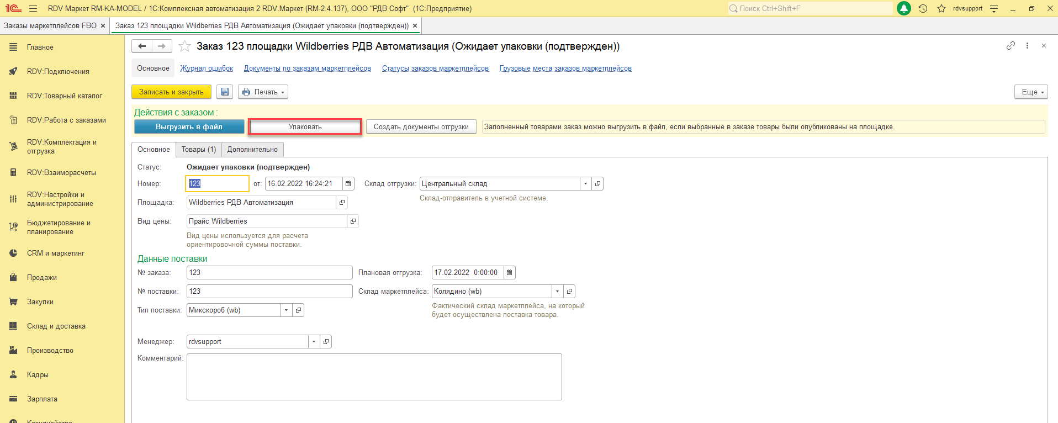This screenshot has width=1058, height=423.
Task: Expand the Склад маркетплейса dropdown
Action: (x=558, y=291)
